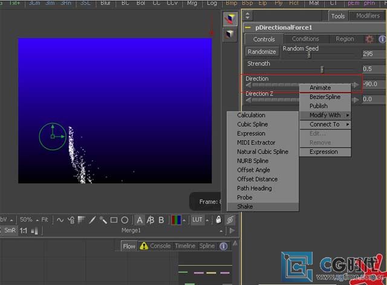Open the Controls tab

coord(264,39)
